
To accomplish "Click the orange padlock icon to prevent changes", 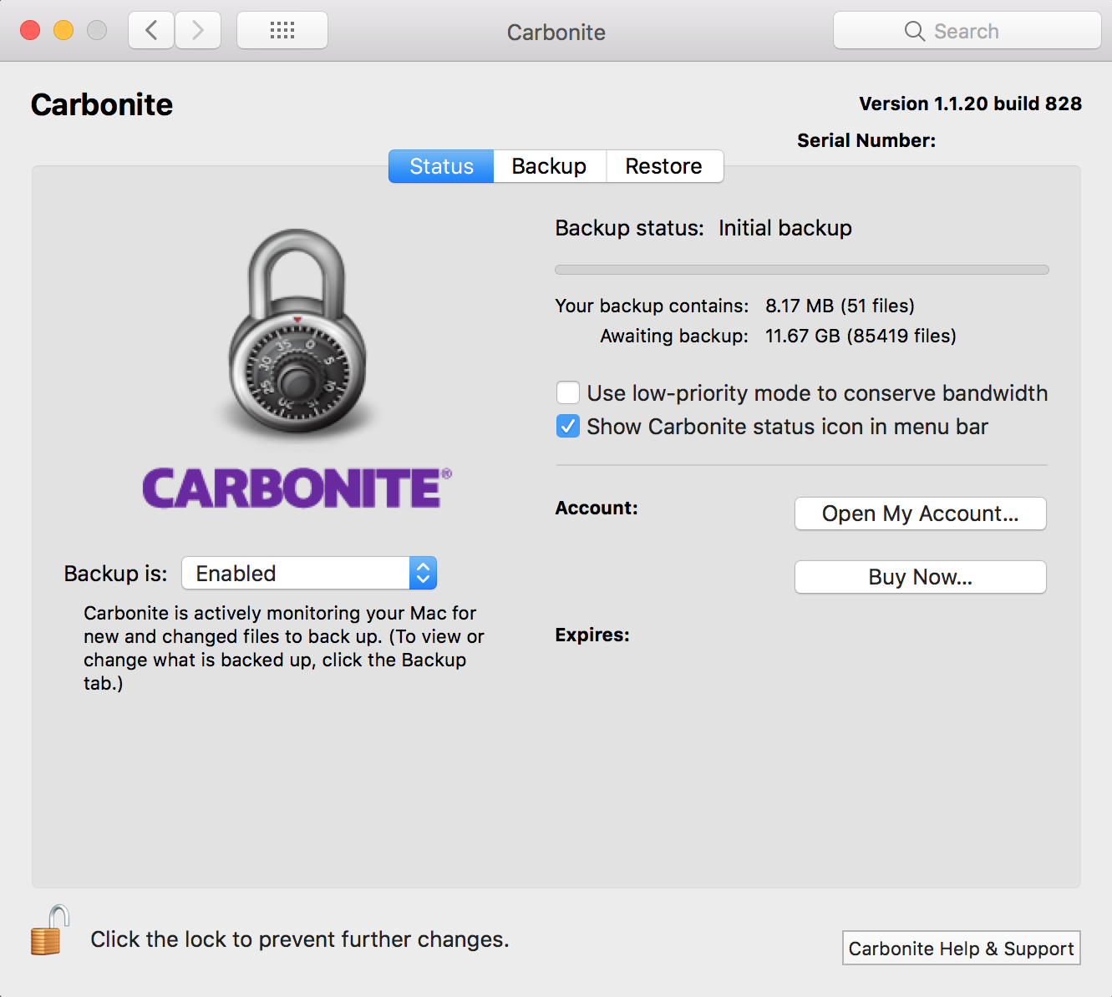I will (x=49, y=932).
